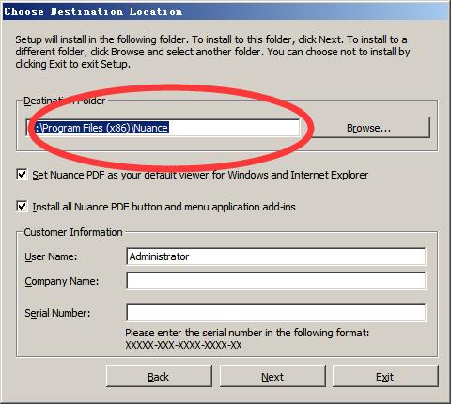This screenshot has height=404, width=451.
Task: Click 'Please enter the serial number' hint
Action: click(247, 333)
